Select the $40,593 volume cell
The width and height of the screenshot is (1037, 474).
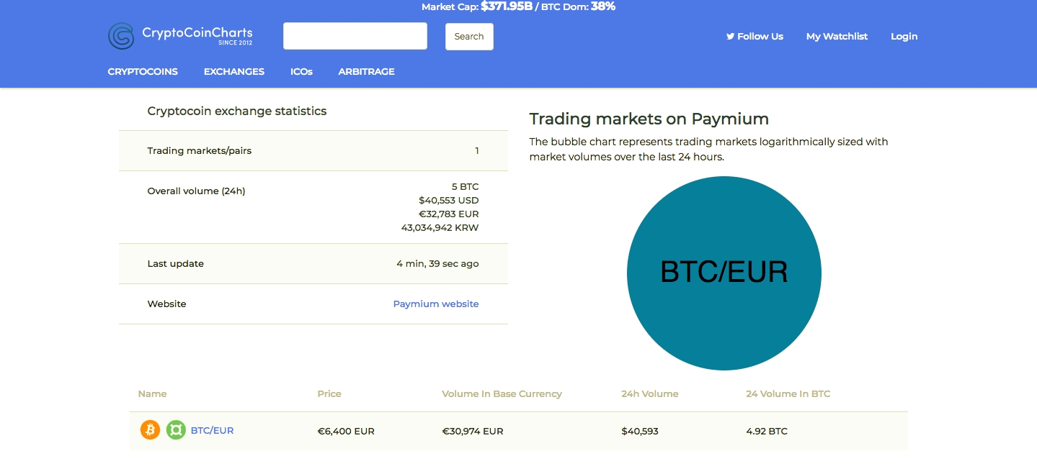(640, 431)
